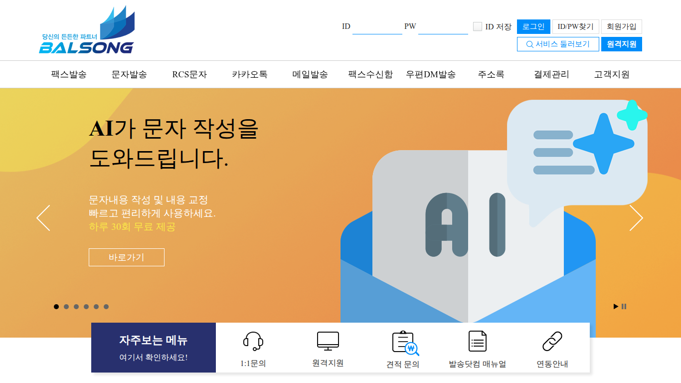Open the 주소록 menu
The image size is (681, 383).
coord(491,74)
